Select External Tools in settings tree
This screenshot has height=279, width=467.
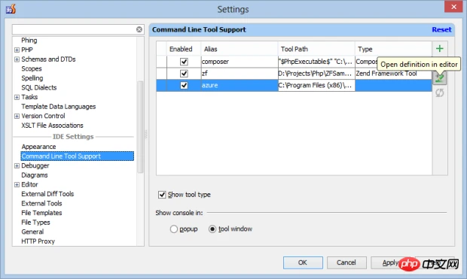pyautogui.click(x=41, y=204)
